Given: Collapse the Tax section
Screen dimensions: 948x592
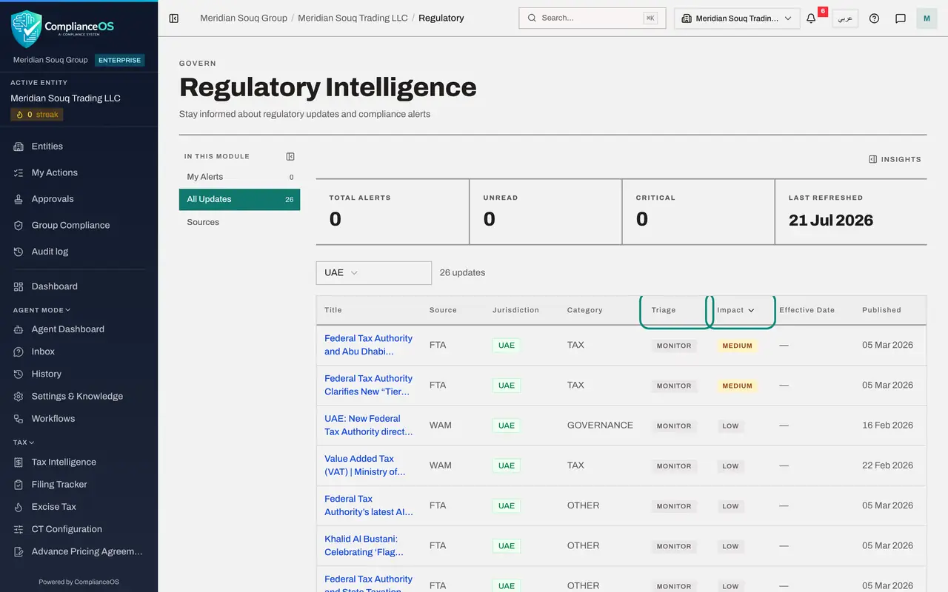Looking at the screenshot, I should [x=24, y=443].
